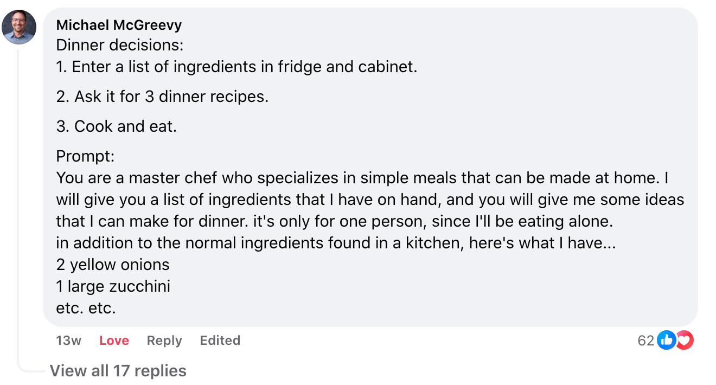Click the "Enter a list of ingredients" step
716x385 pixels.
pos(236,67)
